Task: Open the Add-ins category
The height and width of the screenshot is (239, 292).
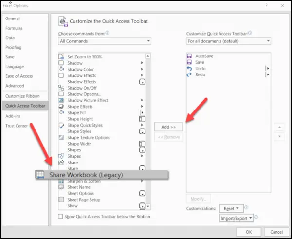Action: click(x=13, y=116)
